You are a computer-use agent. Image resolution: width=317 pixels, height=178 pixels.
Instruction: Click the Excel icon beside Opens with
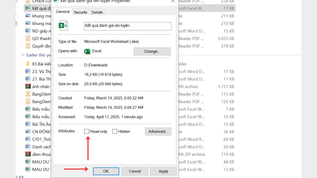pos(87,51)
